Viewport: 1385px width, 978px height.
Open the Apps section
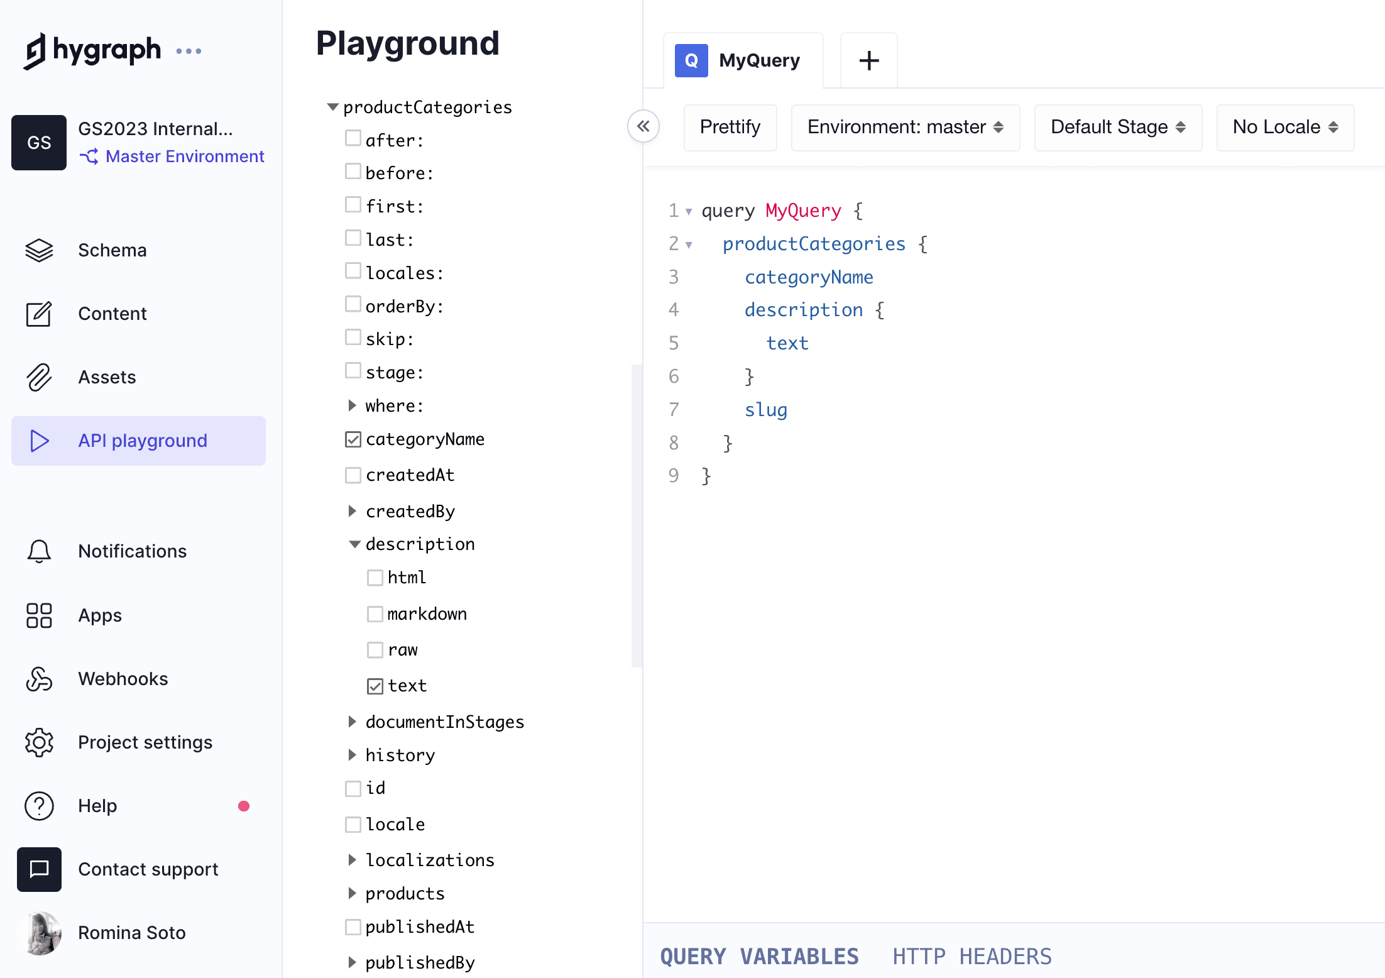pyautogui.click(x=99, y=615)
